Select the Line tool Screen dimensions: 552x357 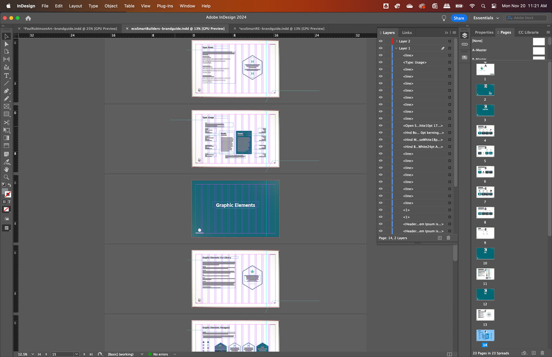[x=6, y=83]
